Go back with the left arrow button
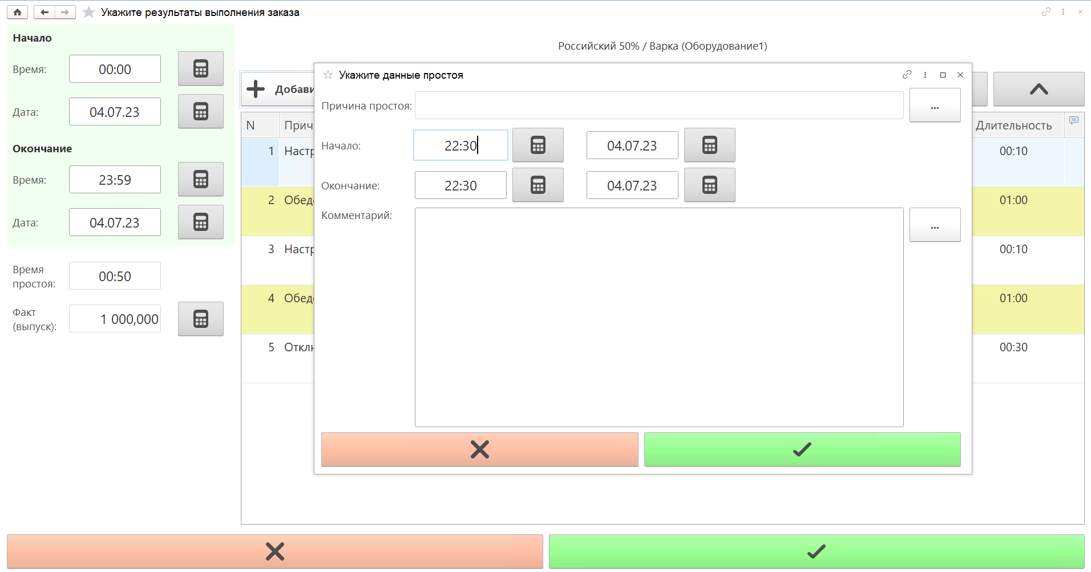1091x572 pixels. 45,12
